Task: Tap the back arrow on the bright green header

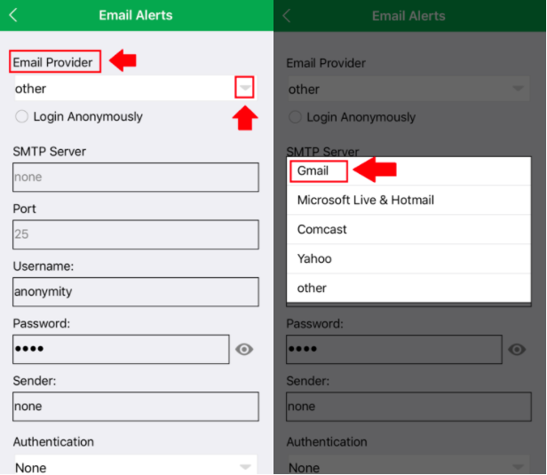Action: [x=13, y=15]
